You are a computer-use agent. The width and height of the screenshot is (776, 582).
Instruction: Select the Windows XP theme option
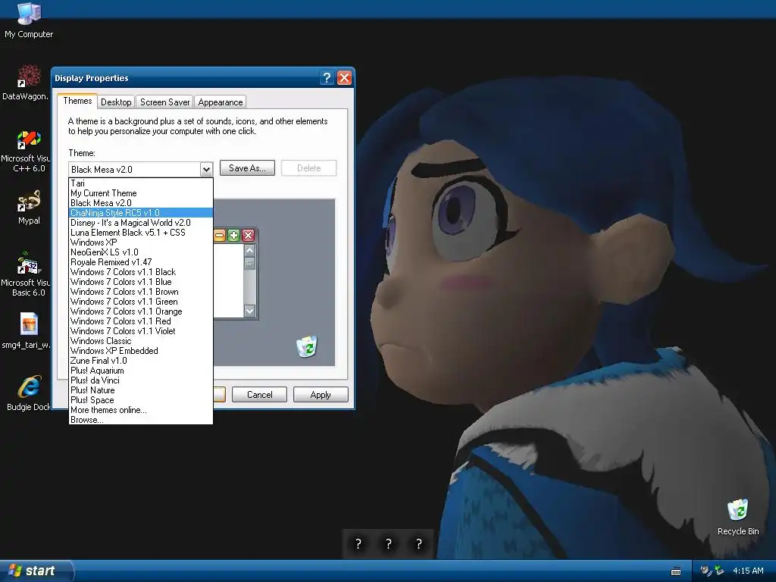[140, 242]
